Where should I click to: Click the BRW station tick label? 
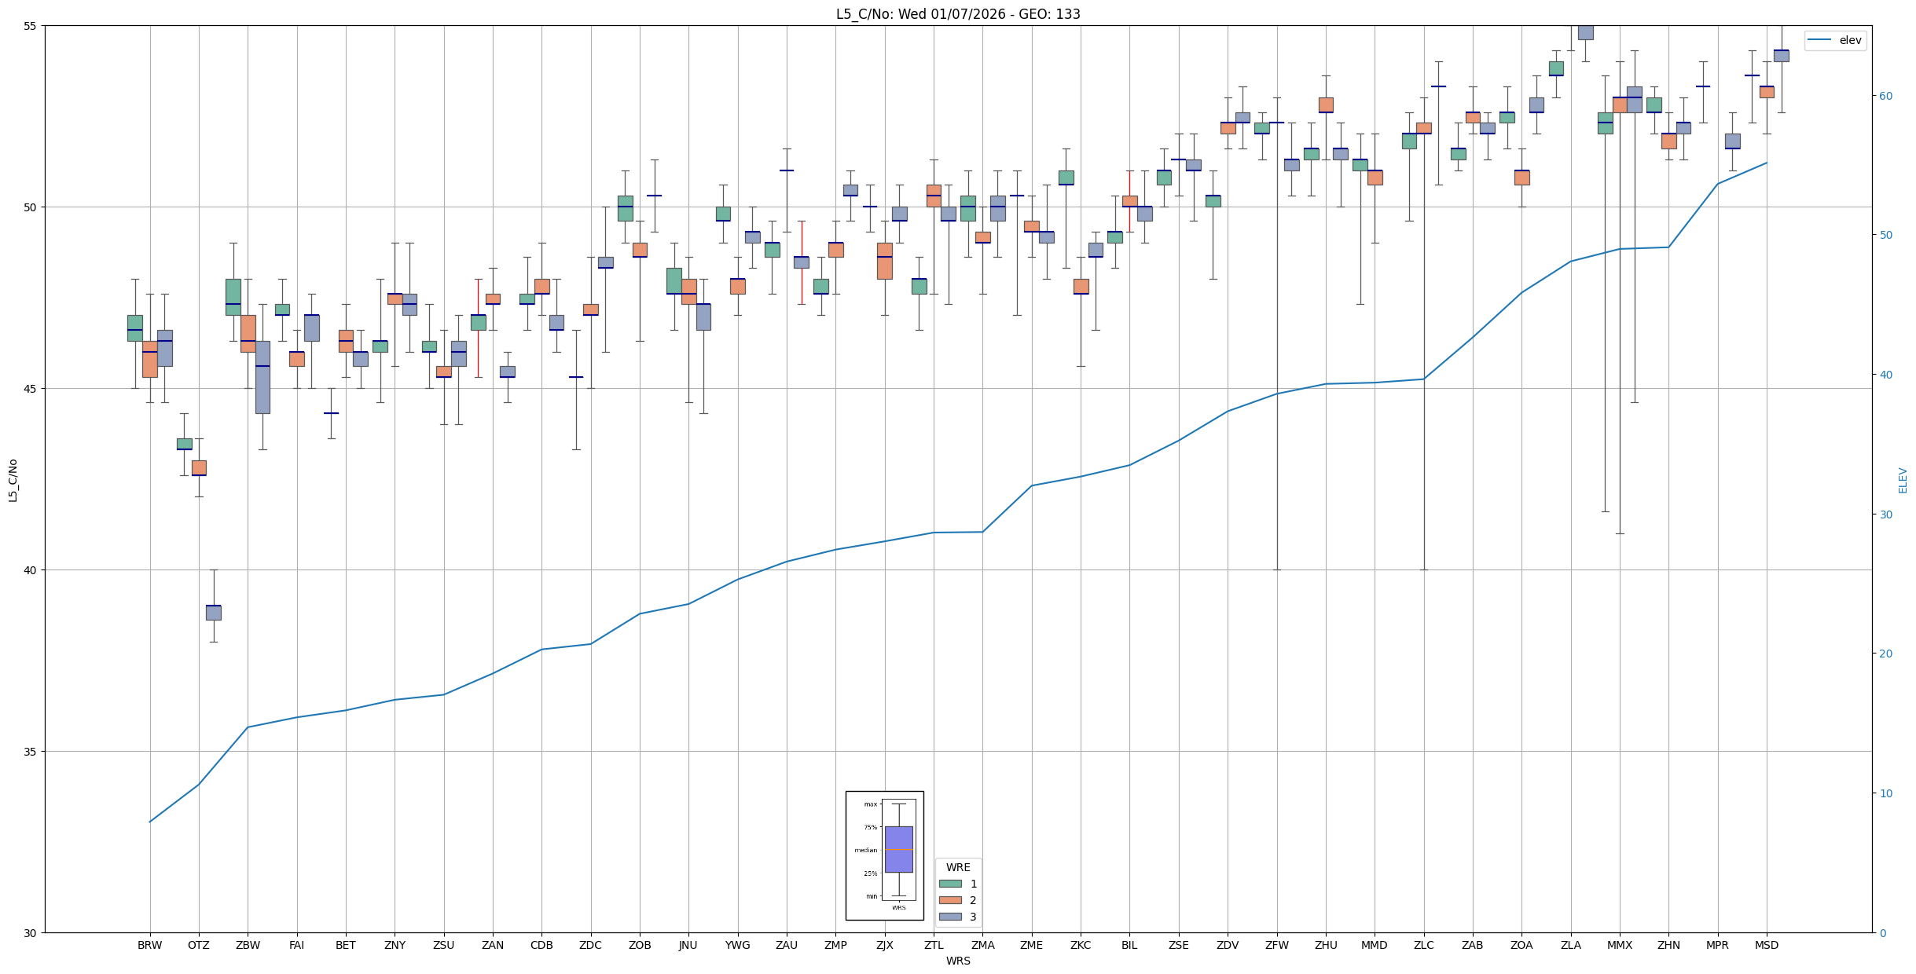click(x=149, y=945)
